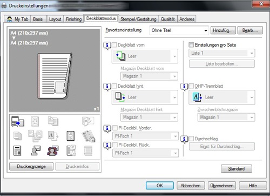Check the Durchschlag option

point(191,139)
